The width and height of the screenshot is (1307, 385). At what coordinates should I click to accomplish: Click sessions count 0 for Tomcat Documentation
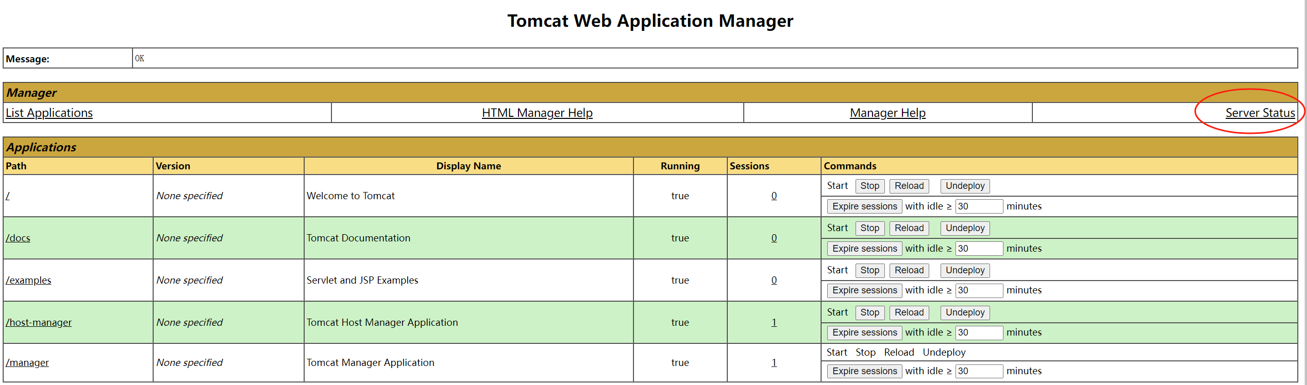coord(774,238)
